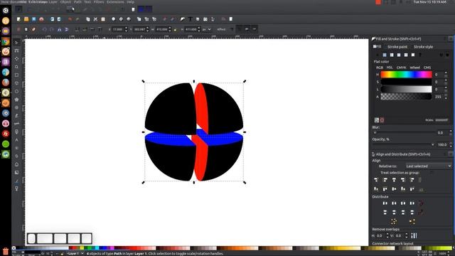
Task: Click the print icon
Action: click(41, 19)
